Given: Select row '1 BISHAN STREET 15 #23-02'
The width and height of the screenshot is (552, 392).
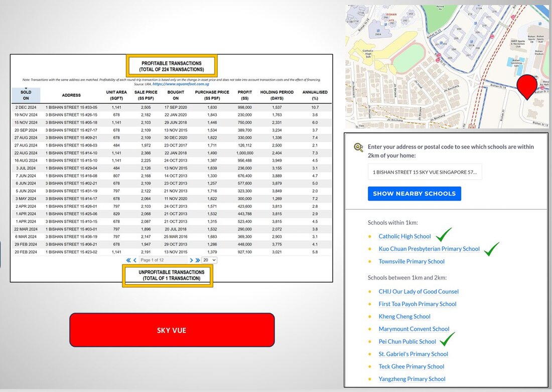Looking at the screenshot, I should point(172,252).
